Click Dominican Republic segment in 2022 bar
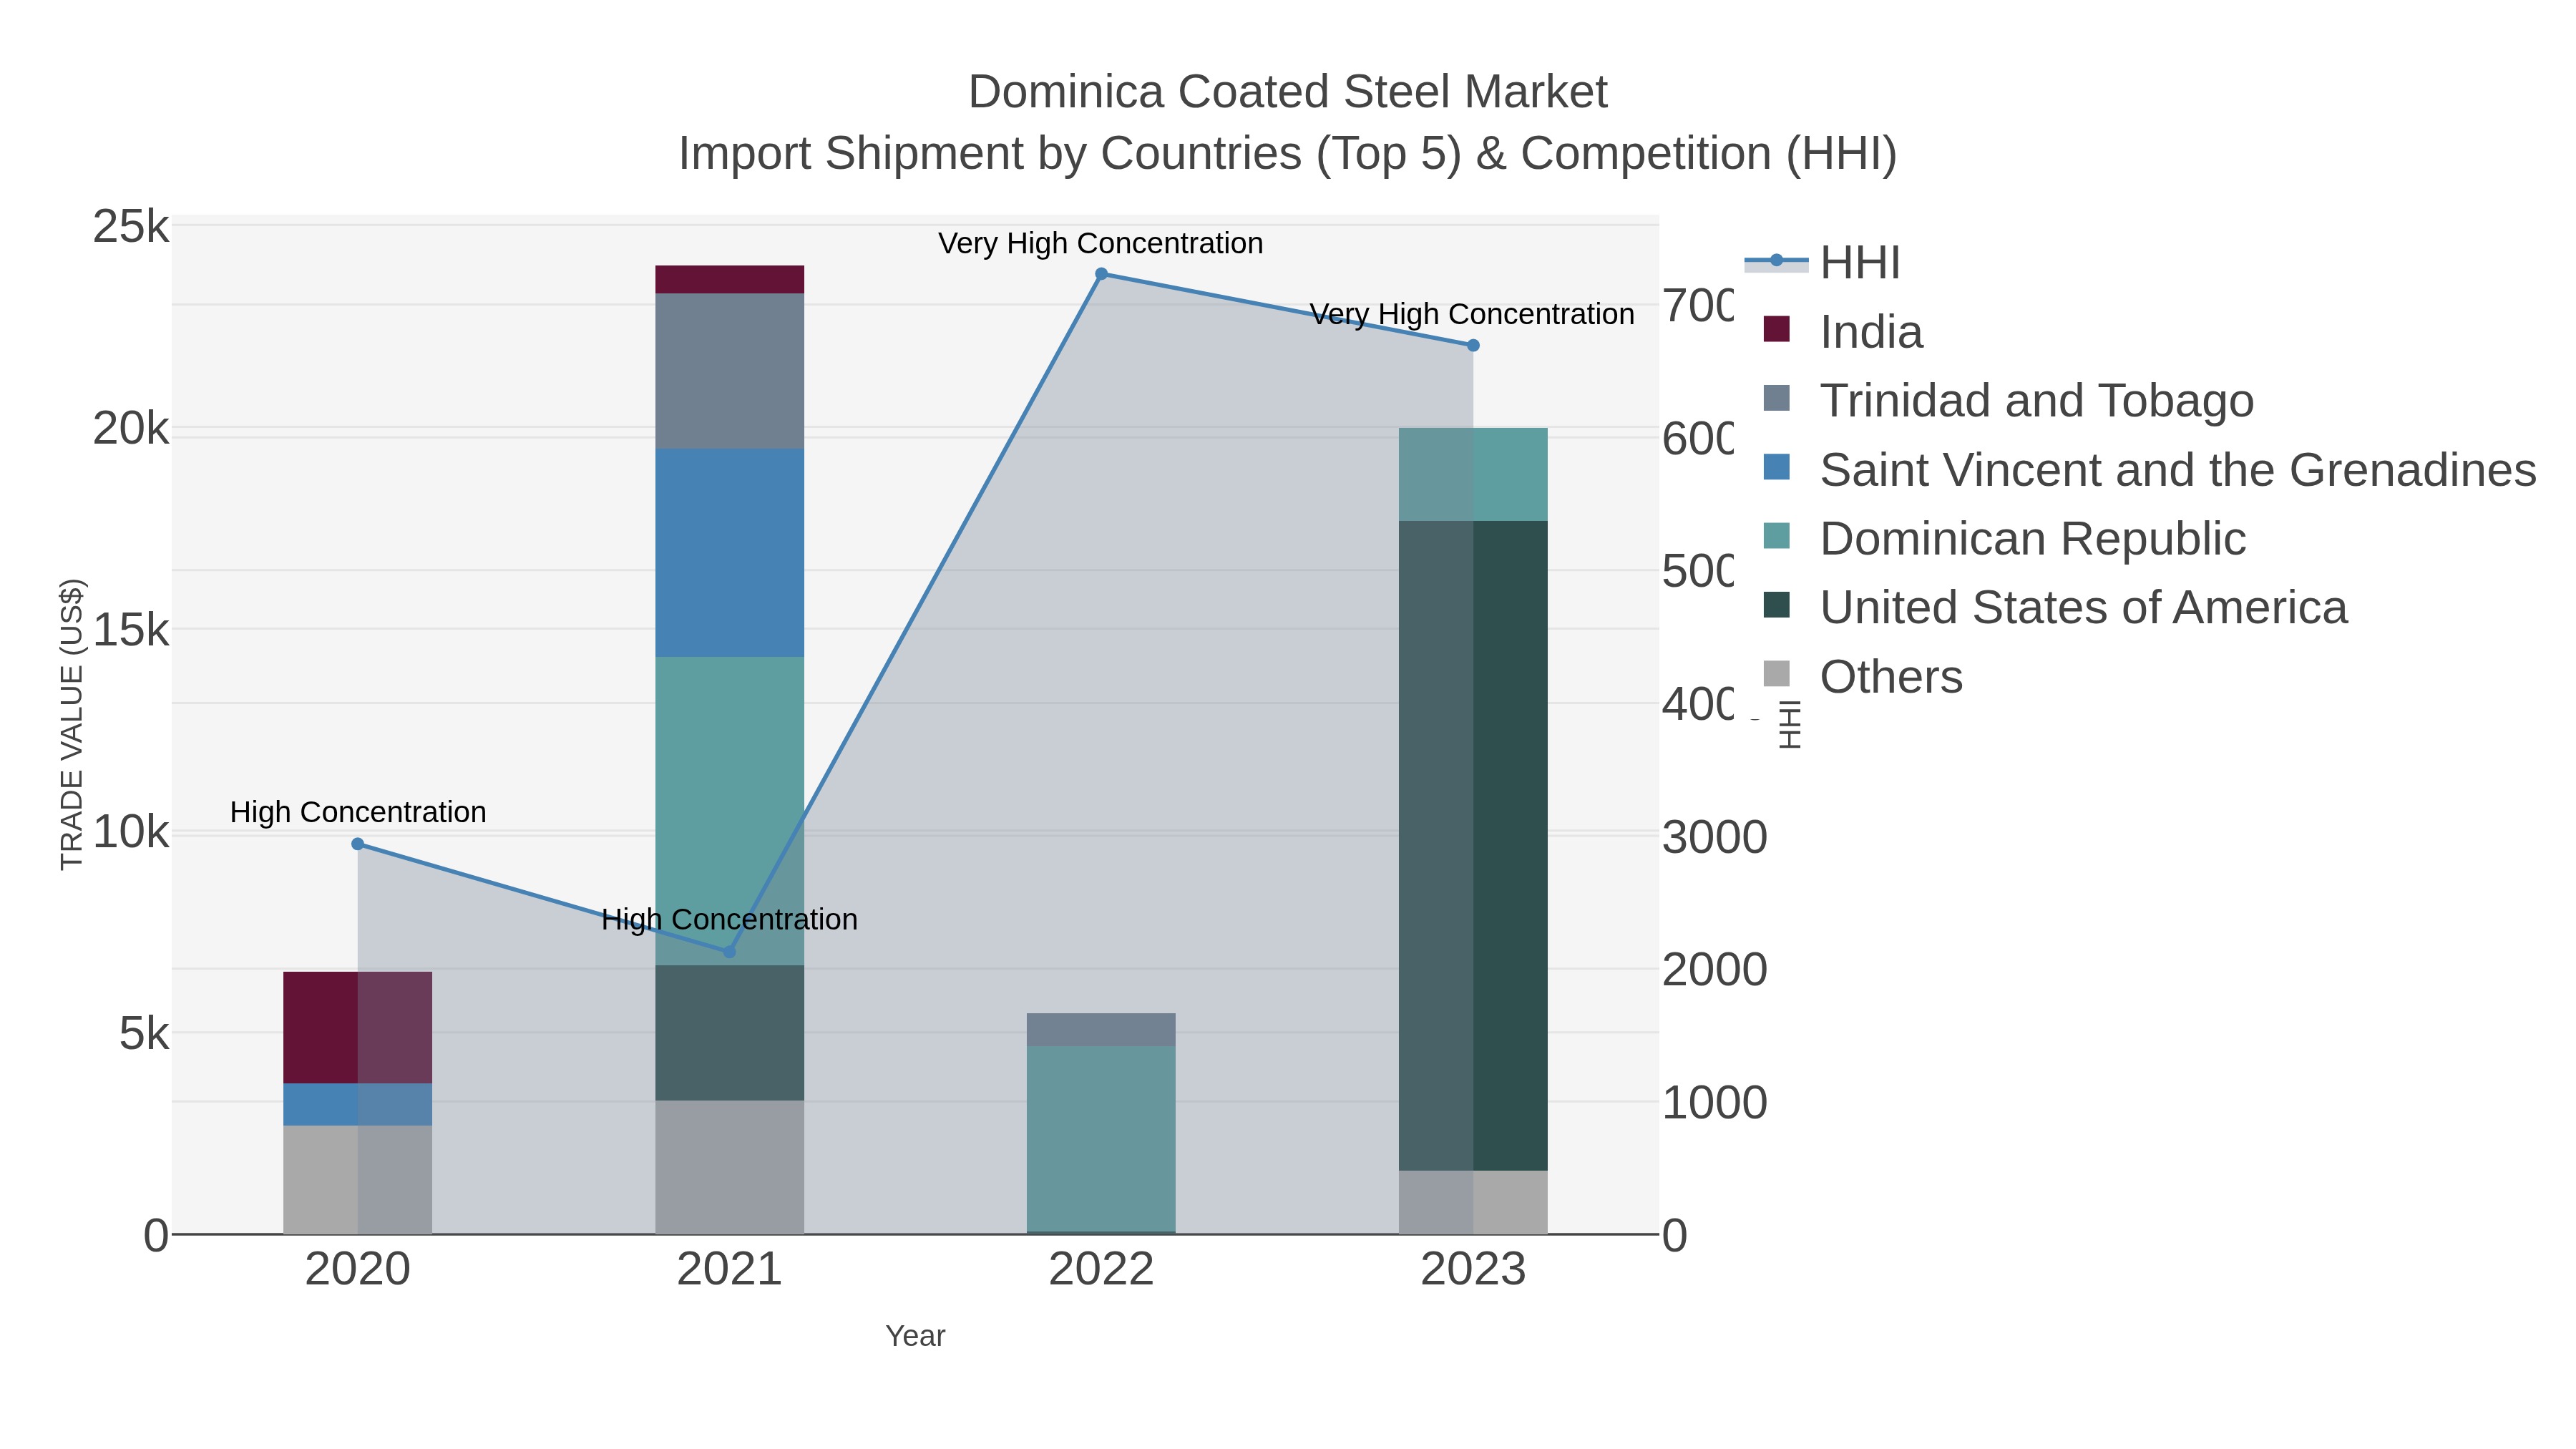The height and width of the screenshot is (1449, 2576). point(1101,1139)
